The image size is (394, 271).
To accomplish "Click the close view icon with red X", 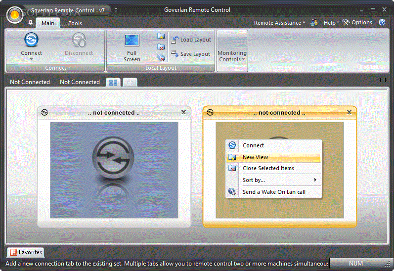I will click(161, 47).
